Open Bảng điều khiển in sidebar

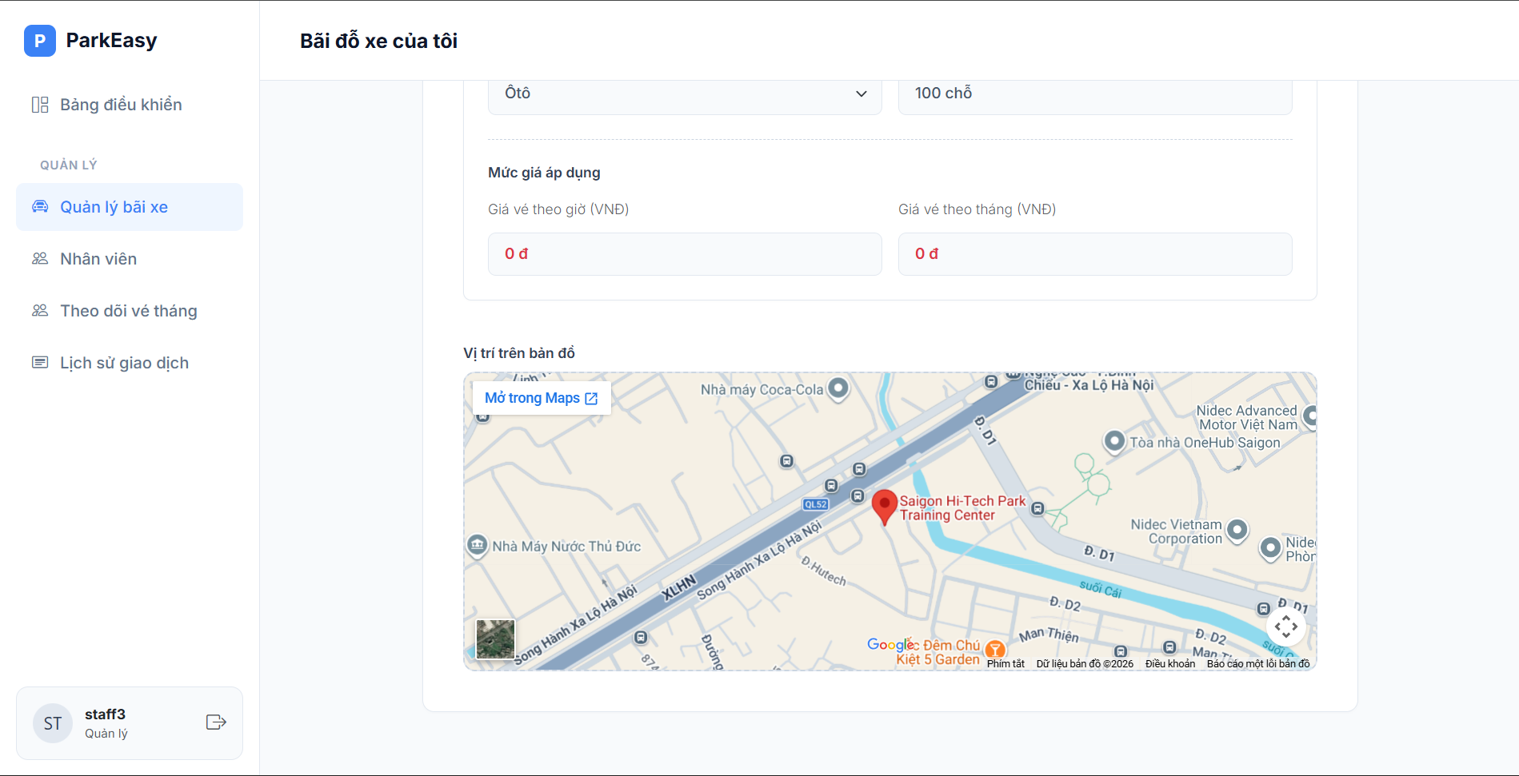pos(121,105)
